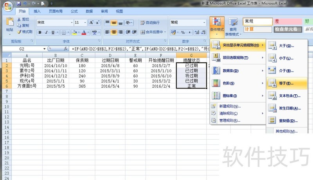Click the Merge and Center button

point(152,32)
